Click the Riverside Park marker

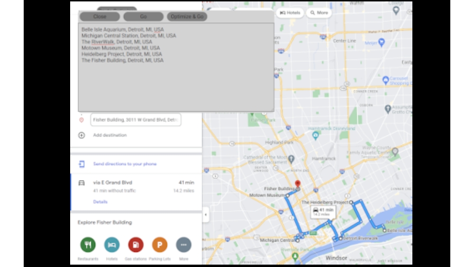coord(295,257)
